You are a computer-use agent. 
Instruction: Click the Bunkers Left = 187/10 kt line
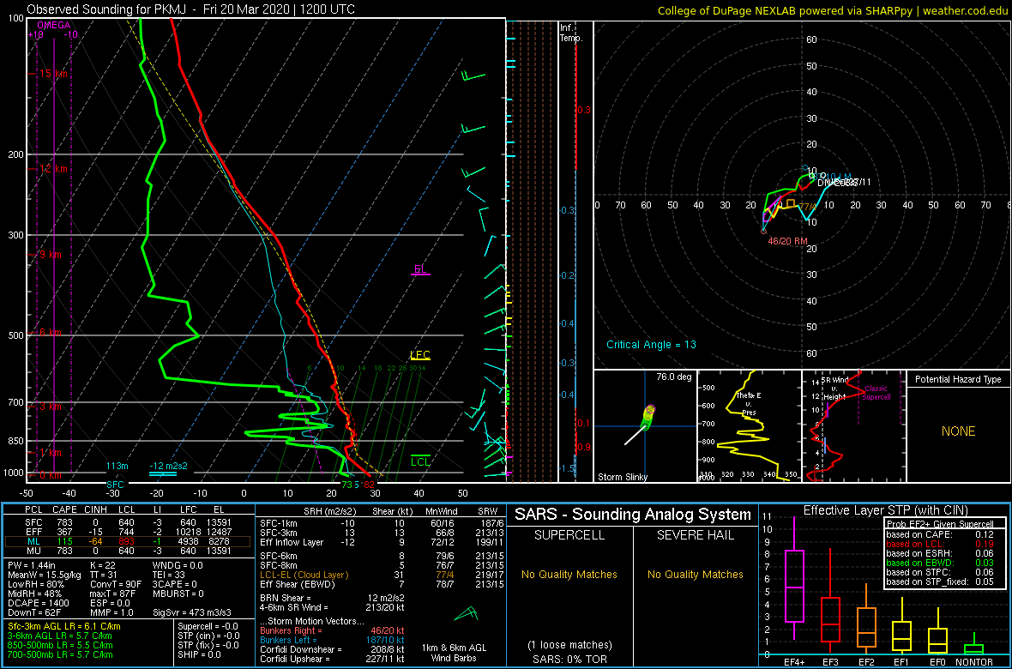[x=331, y=641]
